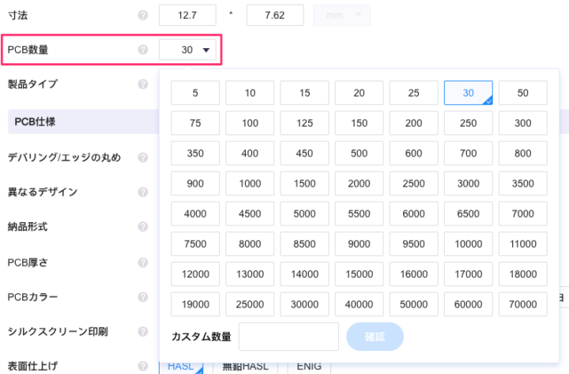Click help icon next to 寸法

143,15
